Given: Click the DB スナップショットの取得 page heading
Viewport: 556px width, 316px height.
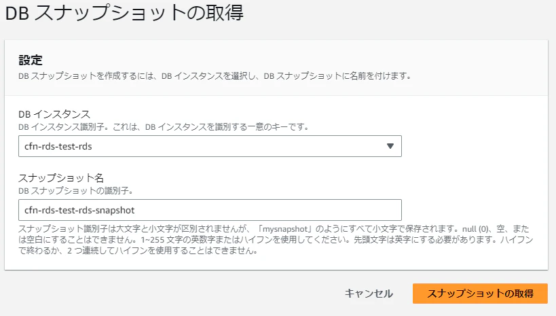Looking at the screenshot, I should click(x=124, y=13).
